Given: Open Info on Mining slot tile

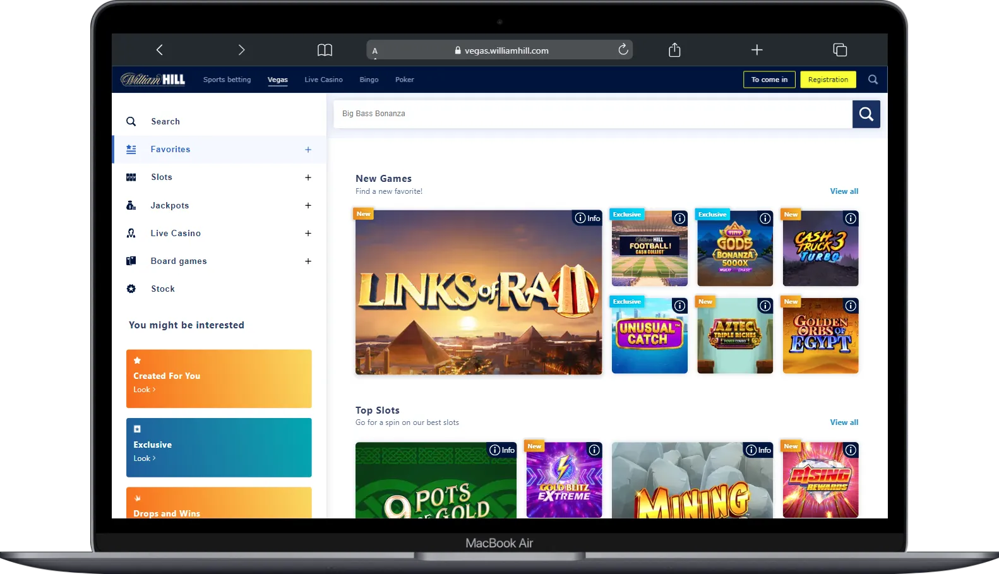Looking at the screenshot, I should tap(758, 450).
